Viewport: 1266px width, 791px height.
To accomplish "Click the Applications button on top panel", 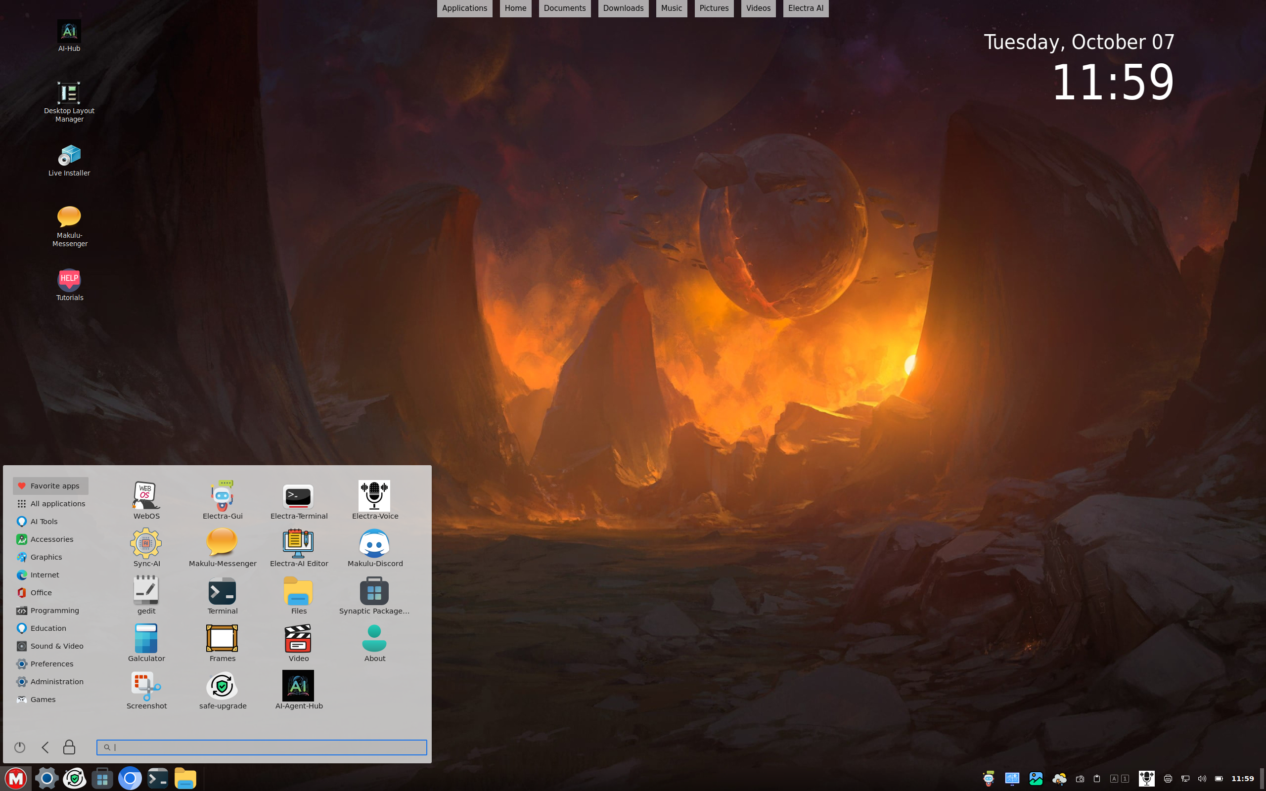I will pyautogui.click(x=464, y=8).
